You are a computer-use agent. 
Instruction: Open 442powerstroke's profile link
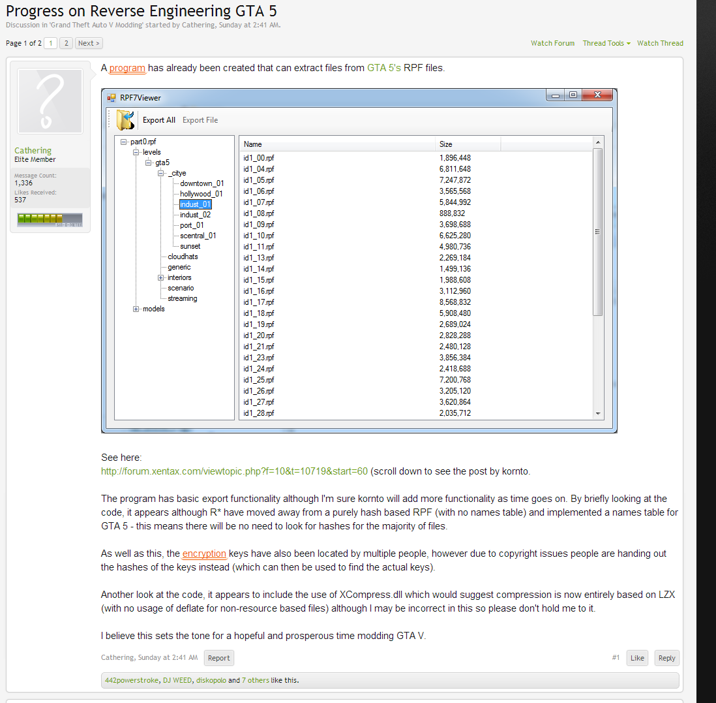[132, 680]
